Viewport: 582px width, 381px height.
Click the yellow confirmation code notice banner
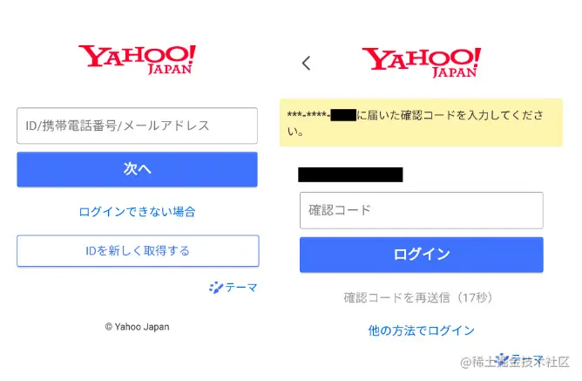[x=421, y=123]
